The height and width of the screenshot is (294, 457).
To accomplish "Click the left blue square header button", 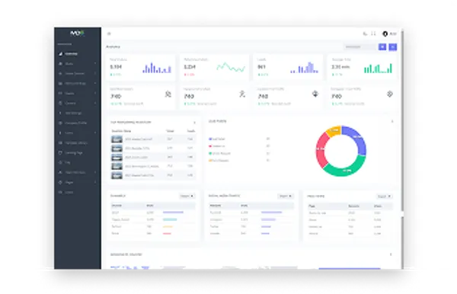I will click(x=382, y=47).
